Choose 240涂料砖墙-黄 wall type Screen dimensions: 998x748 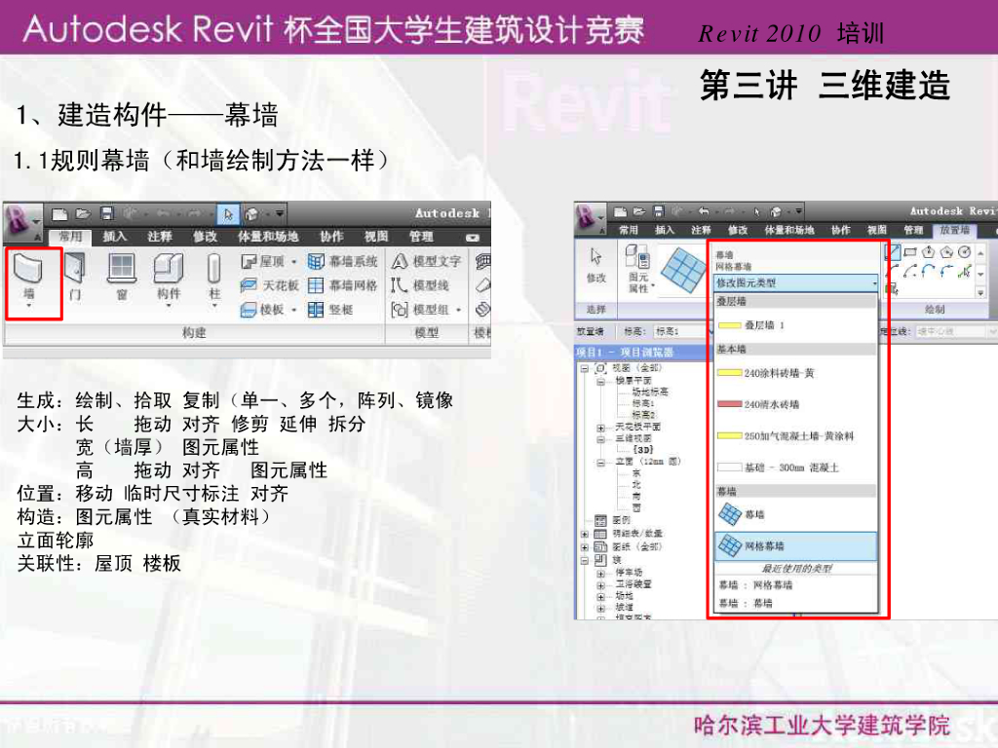click(x=795, y=373)
